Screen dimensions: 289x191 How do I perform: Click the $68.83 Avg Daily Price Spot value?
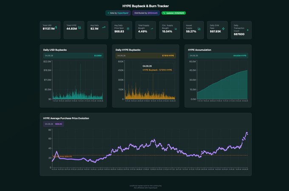(119, 31)
